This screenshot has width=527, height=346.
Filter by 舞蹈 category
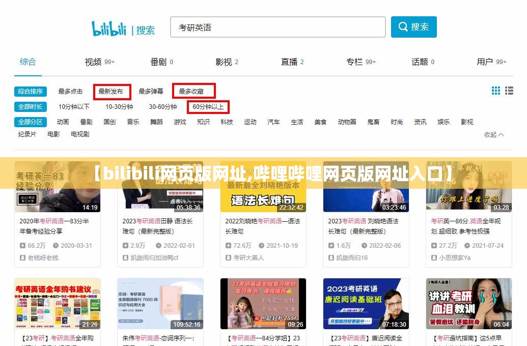pyautogui.click(x=156, y=122)
